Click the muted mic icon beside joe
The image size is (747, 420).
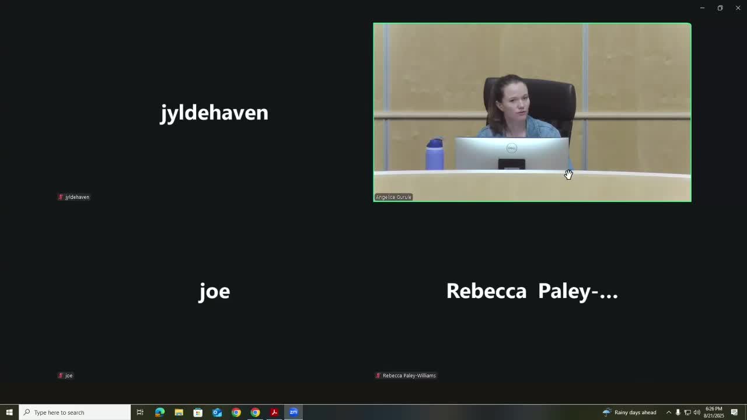[x=61, y=376]
